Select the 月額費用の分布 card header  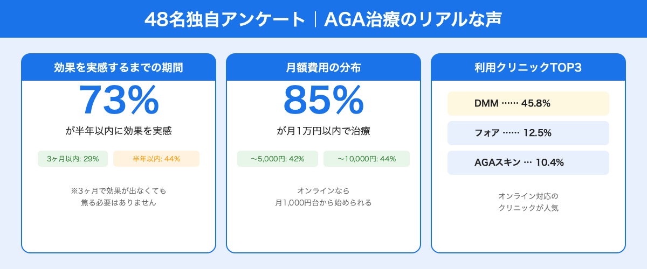click(323, 68)
